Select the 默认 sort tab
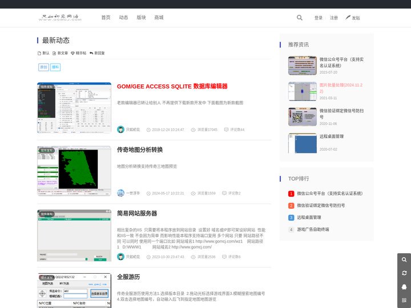The image size is (411, 308). 43,53
